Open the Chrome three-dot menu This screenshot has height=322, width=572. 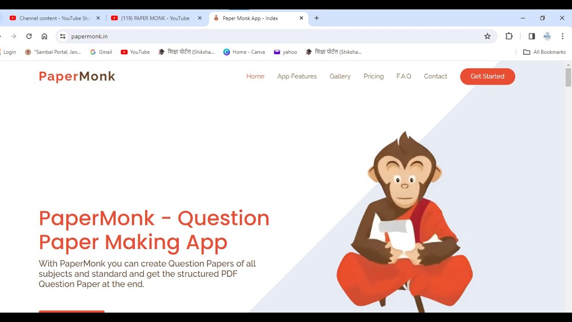pos(562,36)
